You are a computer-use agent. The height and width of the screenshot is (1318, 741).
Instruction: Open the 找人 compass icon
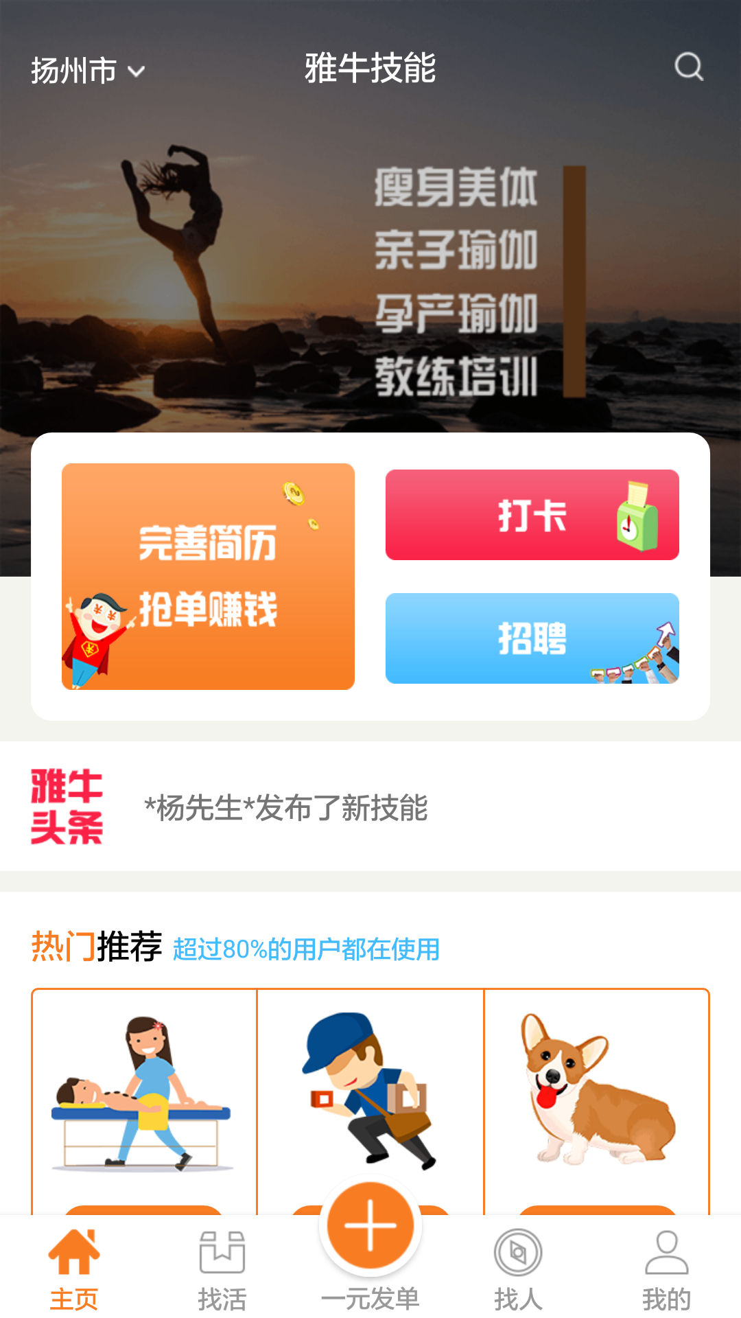(518, 1253)
